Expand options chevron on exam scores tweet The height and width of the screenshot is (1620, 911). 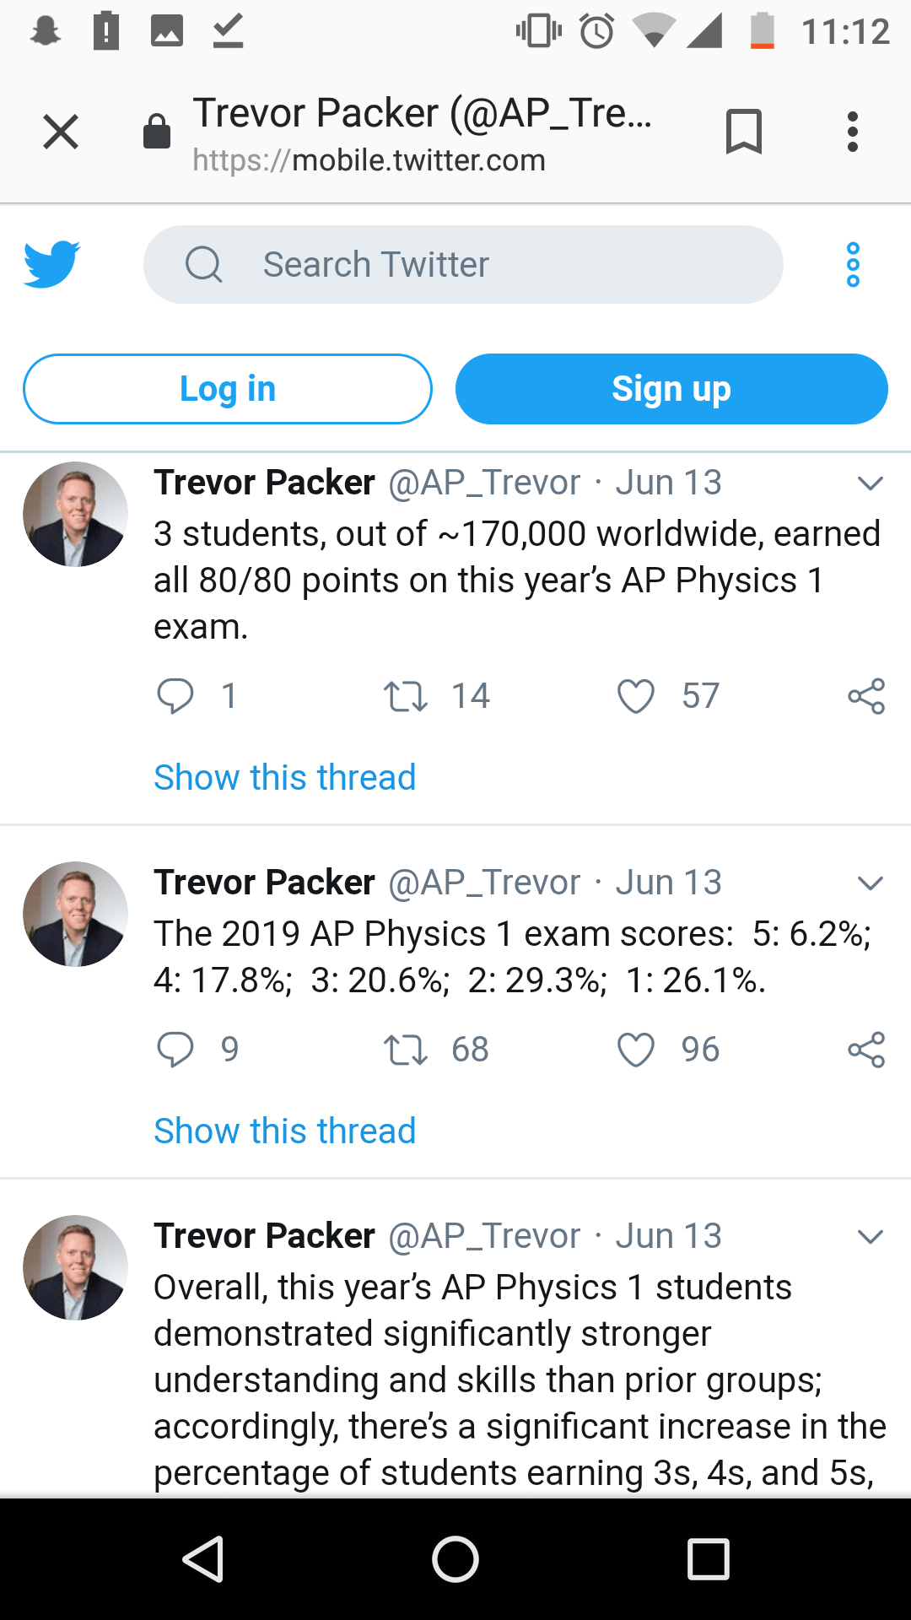[870, 883]
